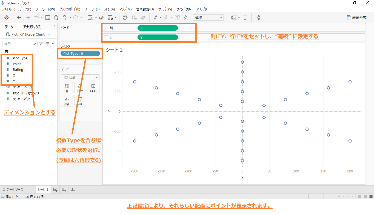
Task: Open presentation mode from toolbar
Action: pyautogui.click(x=245, y=18)
